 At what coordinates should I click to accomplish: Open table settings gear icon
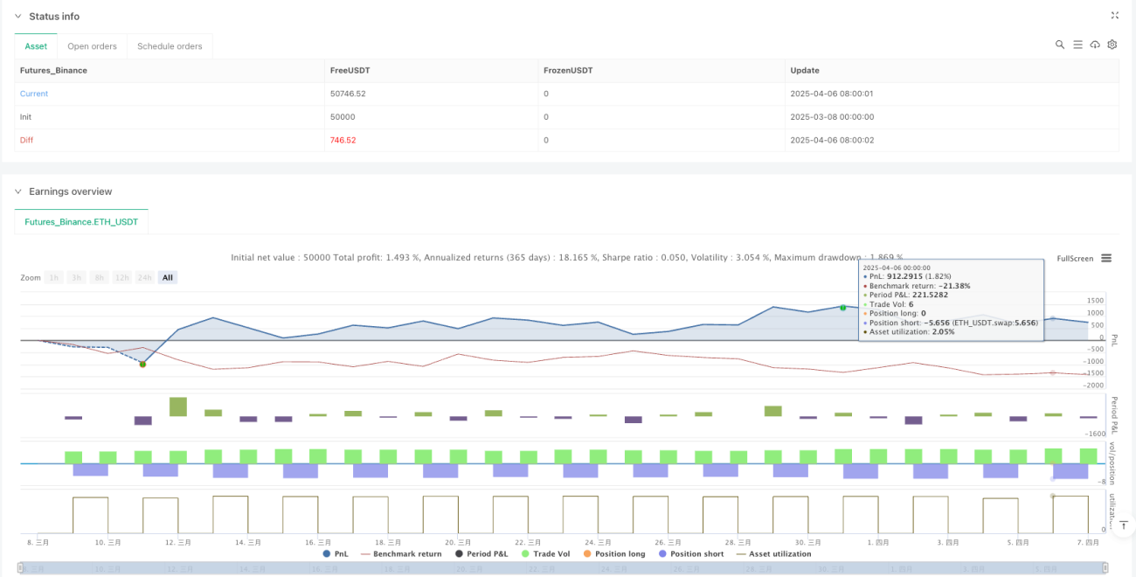click(x=1112, y=45)
